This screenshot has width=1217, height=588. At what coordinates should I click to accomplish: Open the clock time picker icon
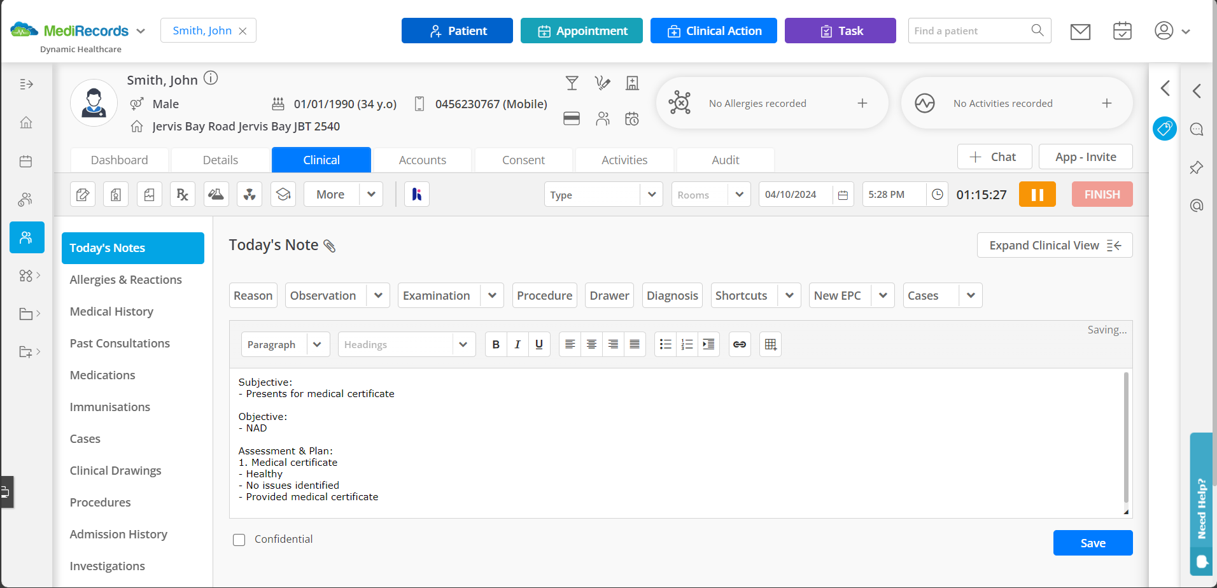[938, 195]
